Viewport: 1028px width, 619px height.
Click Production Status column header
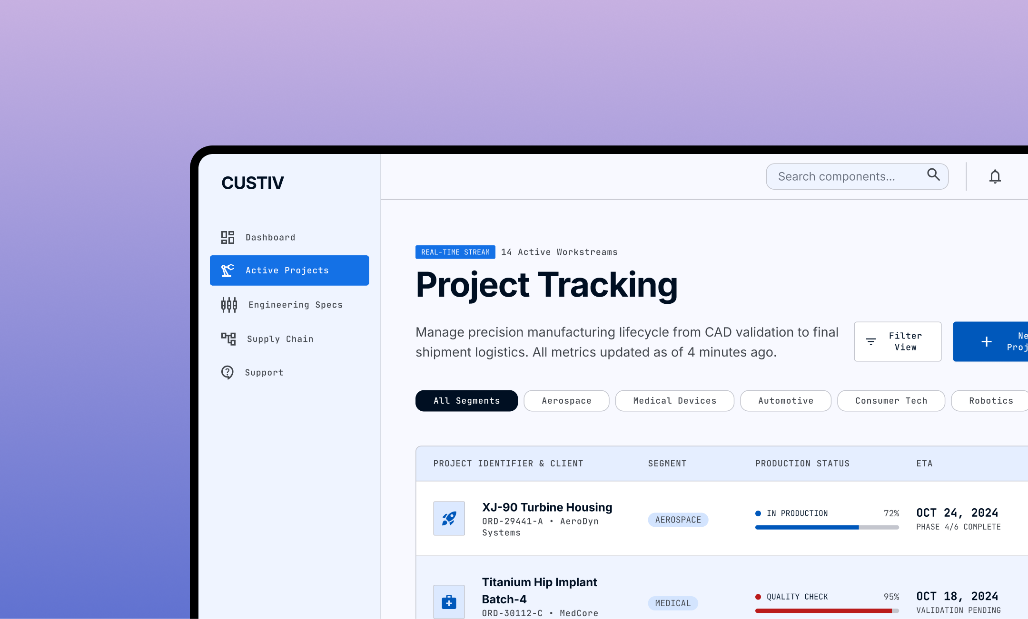802,464
